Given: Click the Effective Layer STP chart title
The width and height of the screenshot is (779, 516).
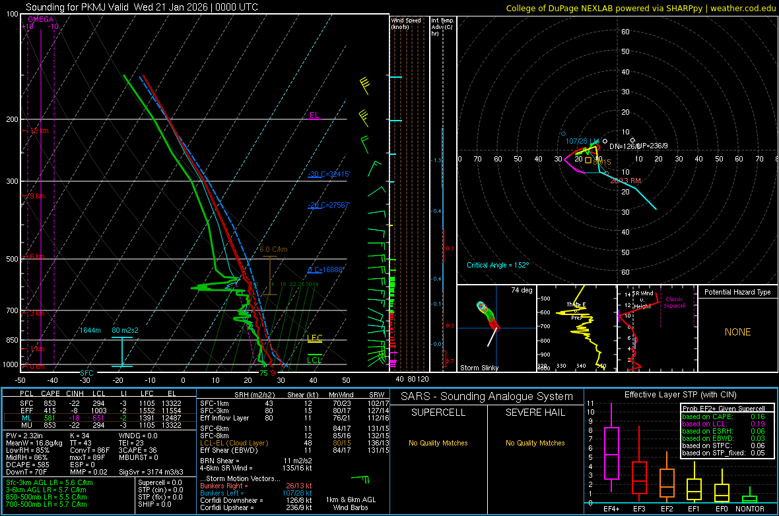Looking at the screenshot, I should 680,395.
